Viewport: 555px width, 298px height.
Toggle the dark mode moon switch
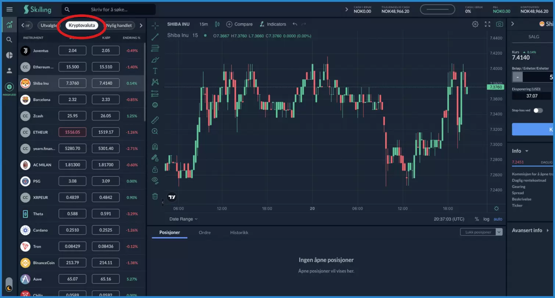9,285
